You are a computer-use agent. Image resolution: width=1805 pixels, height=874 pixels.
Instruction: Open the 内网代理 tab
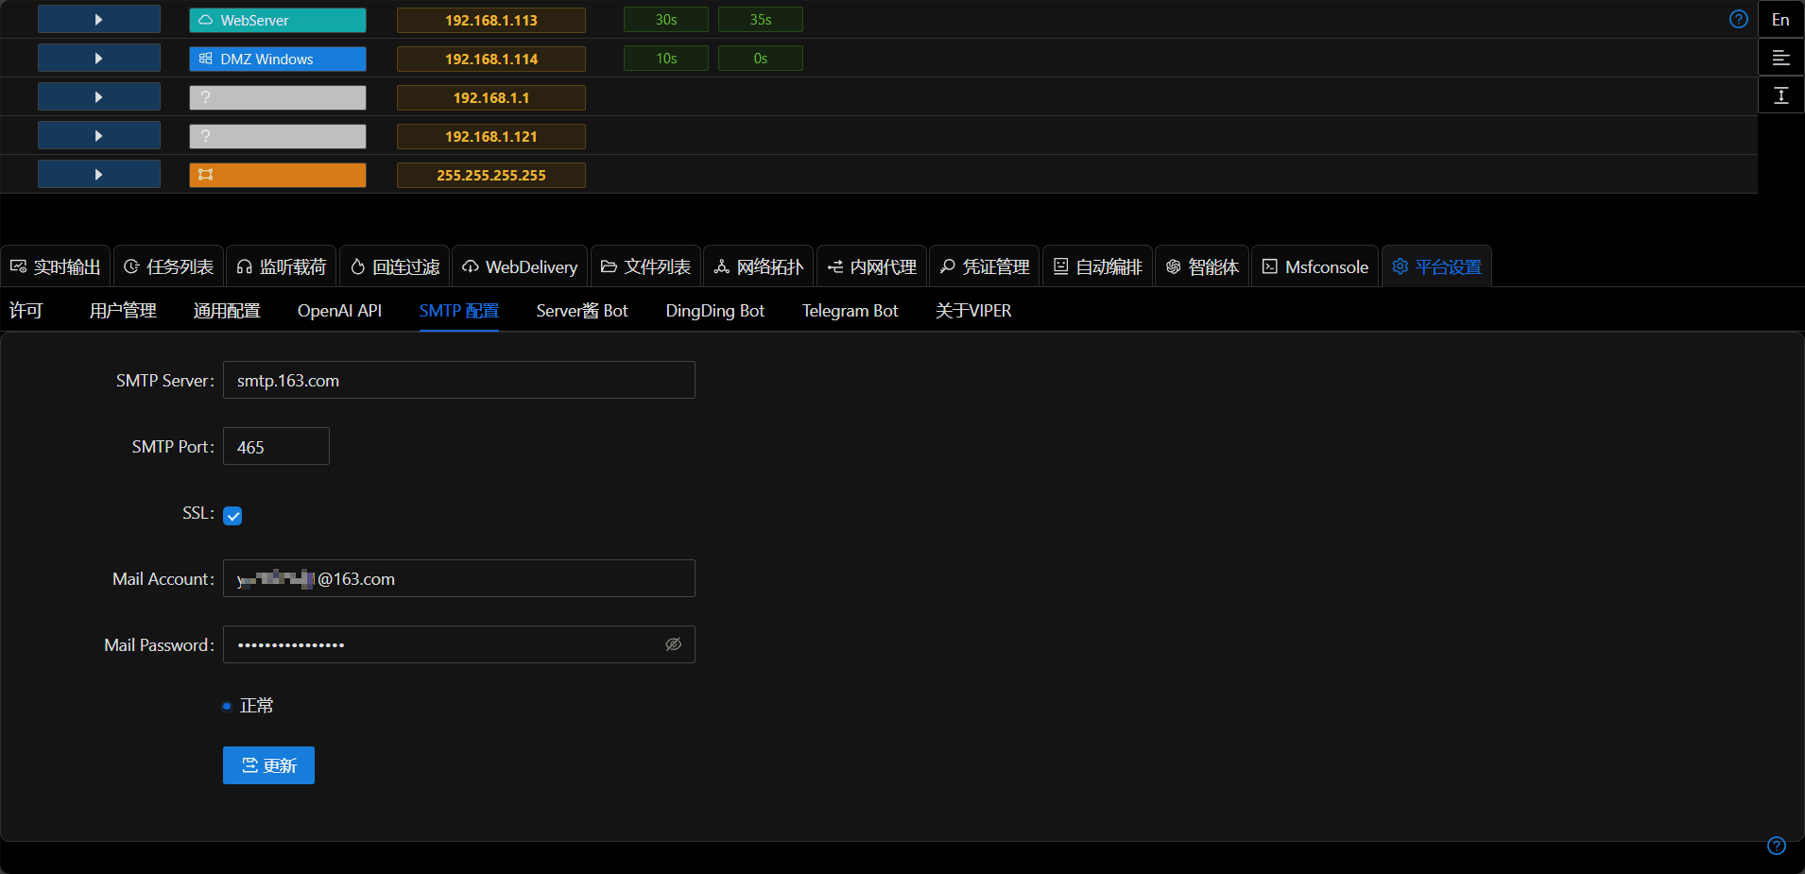[x=871, y=266]
